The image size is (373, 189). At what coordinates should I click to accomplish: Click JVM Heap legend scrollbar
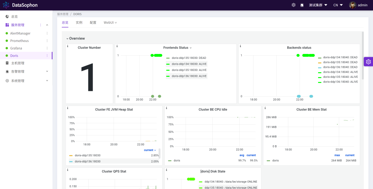click(159, 154)
